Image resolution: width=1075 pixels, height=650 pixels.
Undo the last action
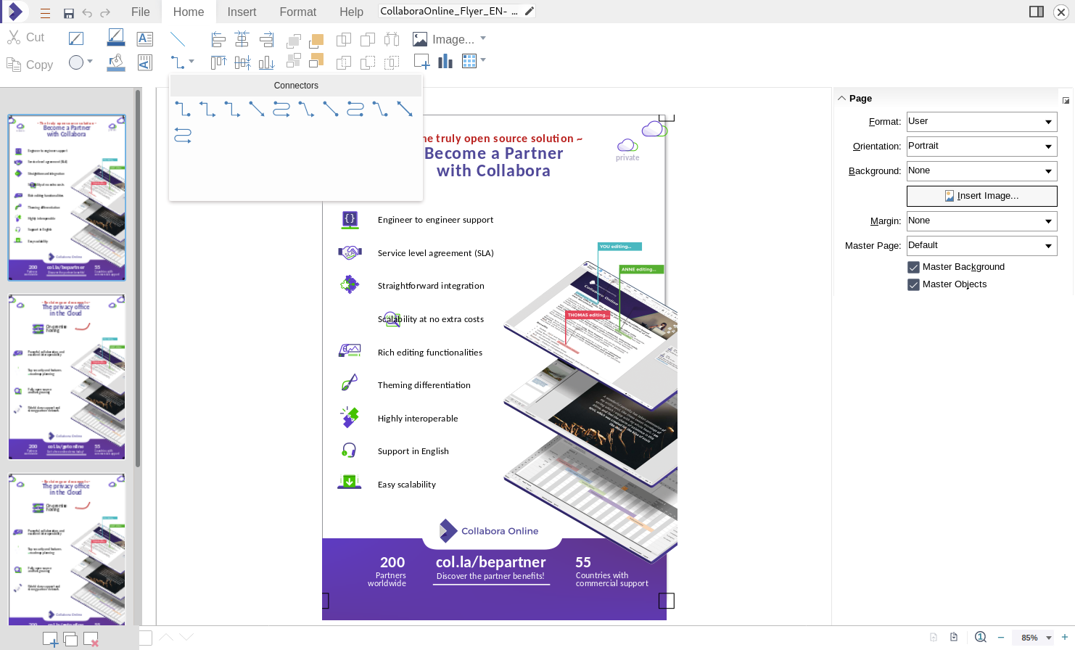pyautogui.click(x=87, y=13)
